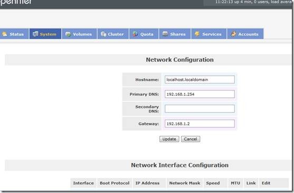Click the Quota tab pie icon
Image resolution: width=294 pixels, height=193 pixels.
pyautogui.click(x=135, y=34)
